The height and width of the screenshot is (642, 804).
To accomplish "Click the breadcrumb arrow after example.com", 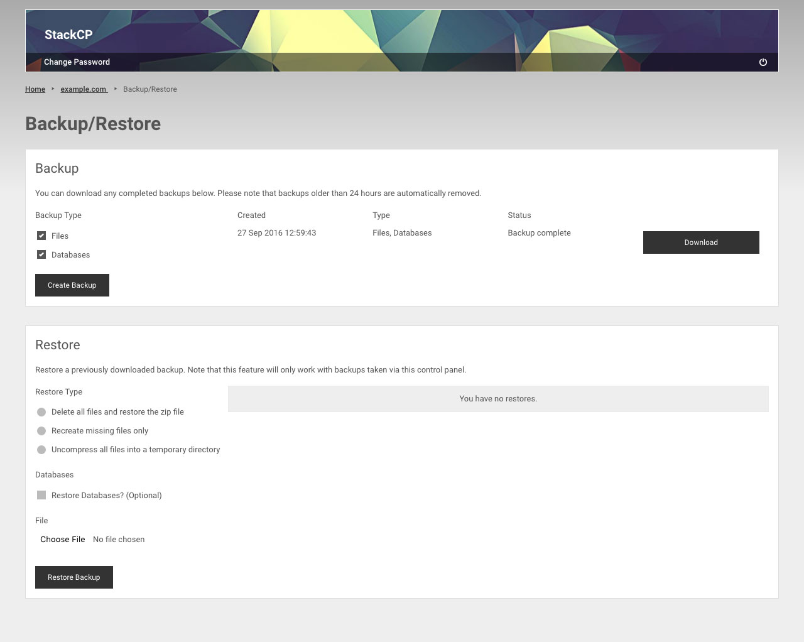I will point(115,89).
